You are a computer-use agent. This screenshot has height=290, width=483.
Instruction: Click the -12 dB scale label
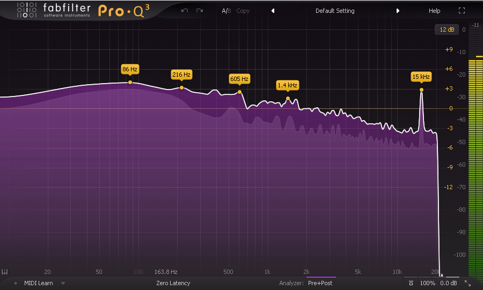pos(448,187)
